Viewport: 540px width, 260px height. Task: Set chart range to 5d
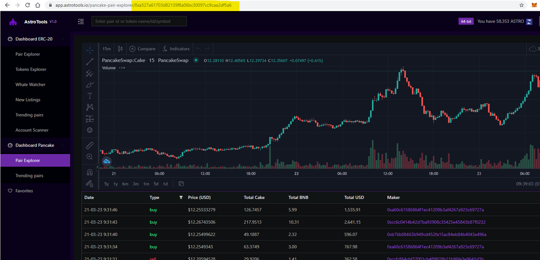coord(156,184)
